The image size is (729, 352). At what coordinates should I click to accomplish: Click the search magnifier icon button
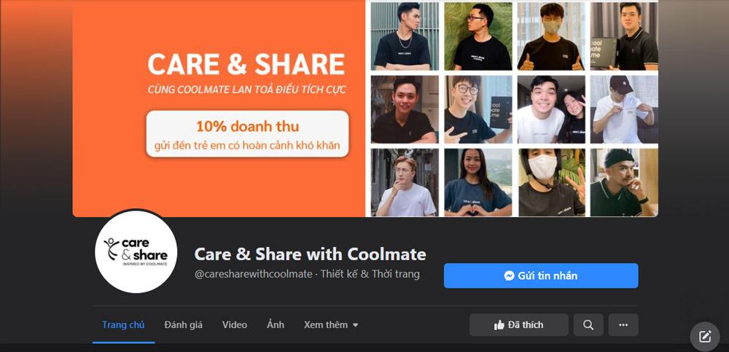588,325
